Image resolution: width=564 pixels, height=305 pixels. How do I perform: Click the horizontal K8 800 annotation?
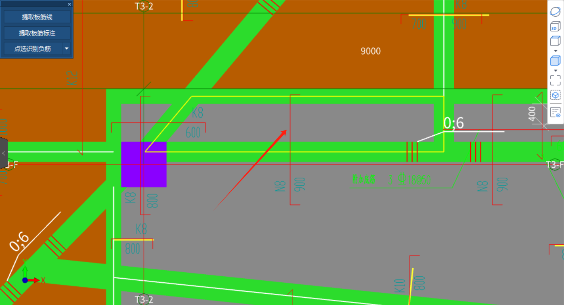pyautogui.click(x=137, y=240)
